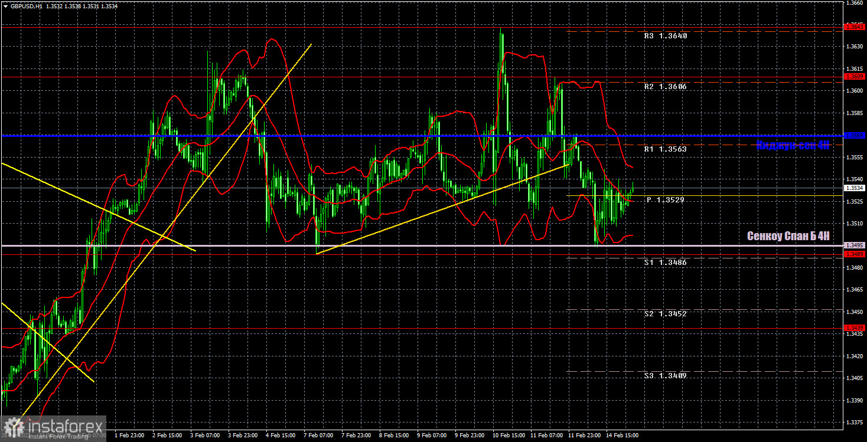Click the gray 1.3495 price tag

855,245
